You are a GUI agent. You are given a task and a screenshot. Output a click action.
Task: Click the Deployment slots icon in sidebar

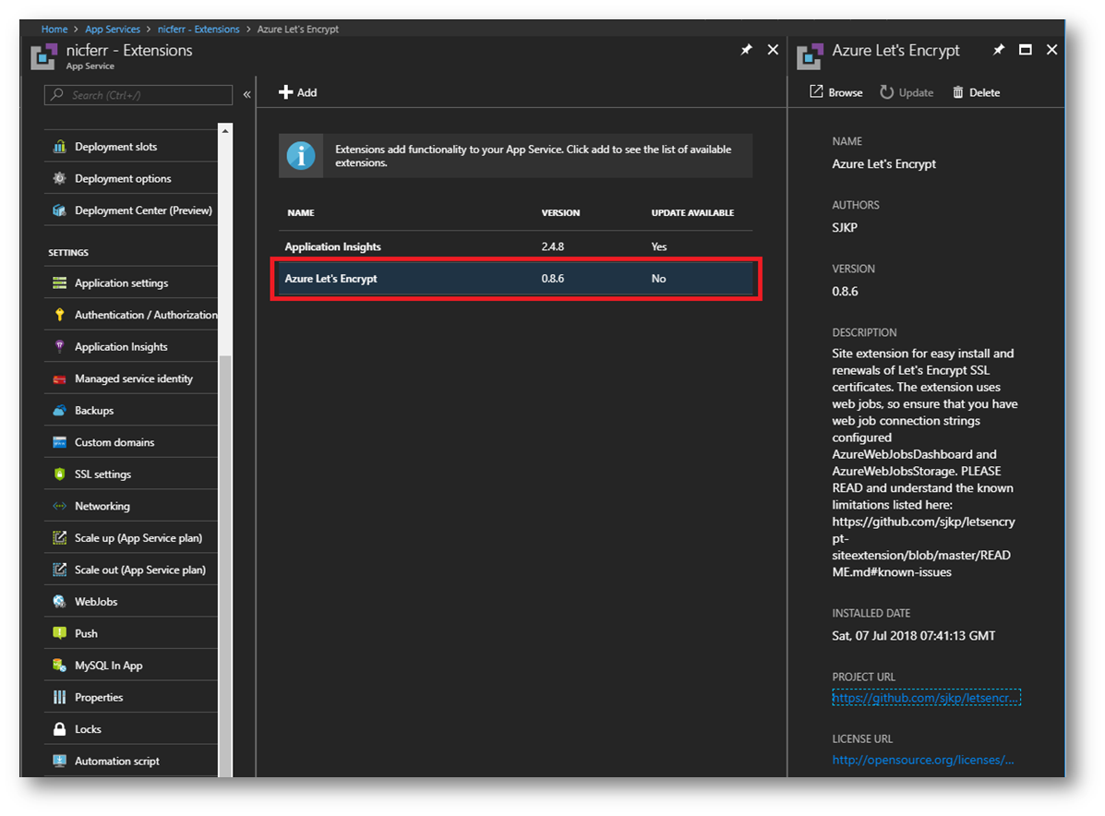click(60, 147)
